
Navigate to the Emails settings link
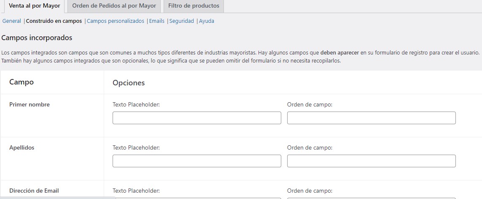[x=157, y=21]
